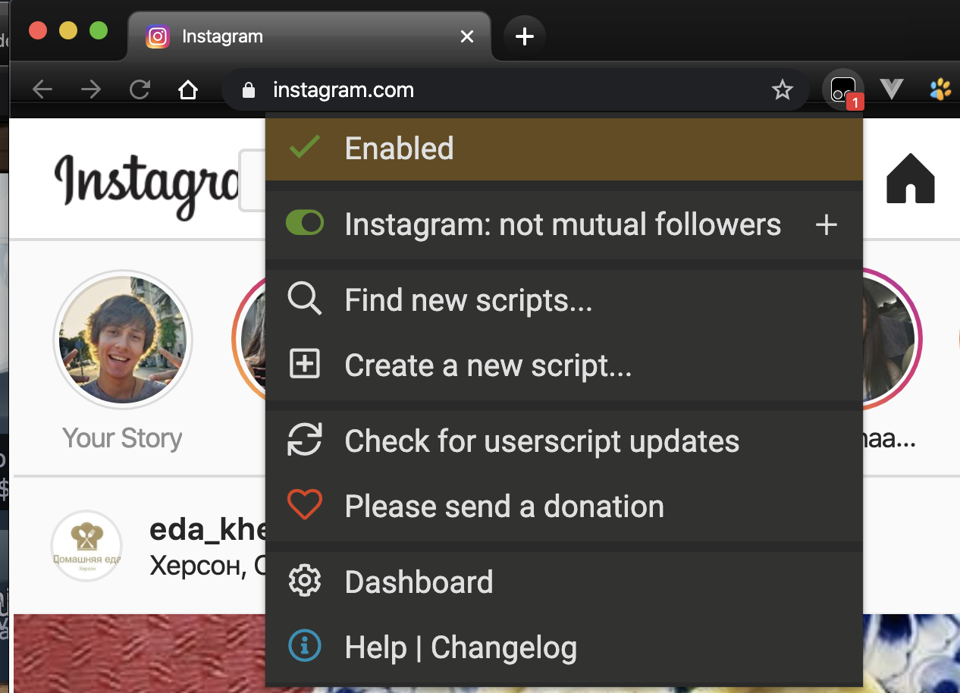Click the blue info icon by Help

305,647
